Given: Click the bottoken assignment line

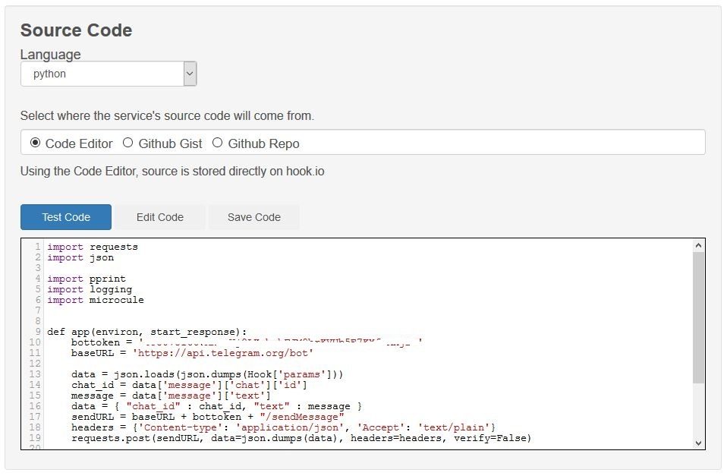Looking at the screenshot, I should 228,342.
